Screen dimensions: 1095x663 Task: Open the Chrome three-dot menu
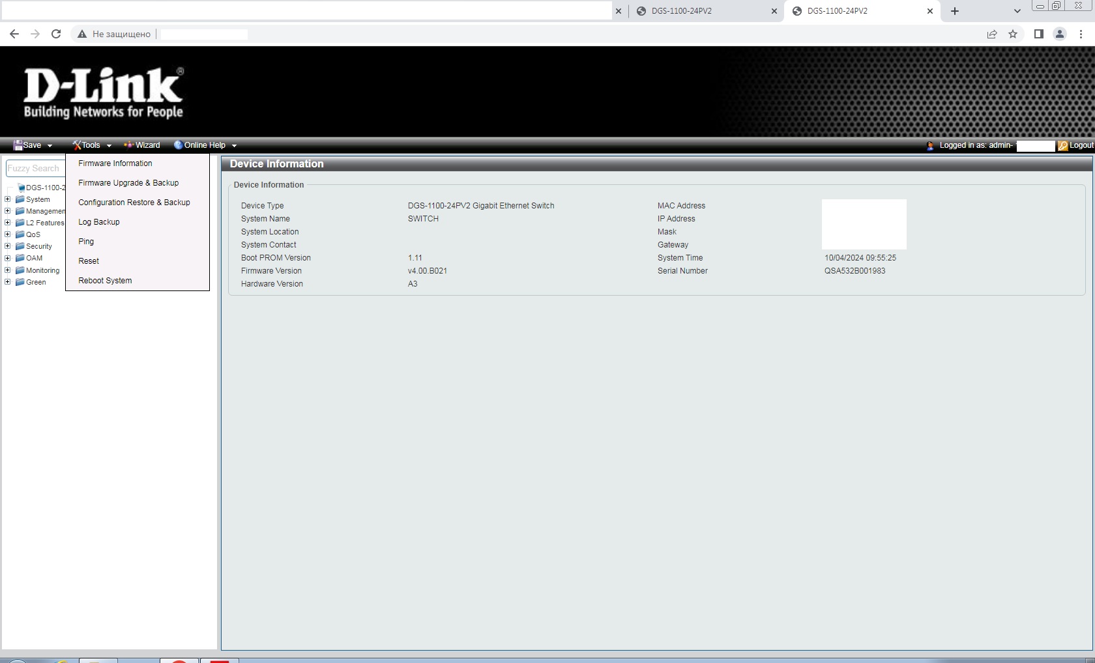tap(1081, 34)
